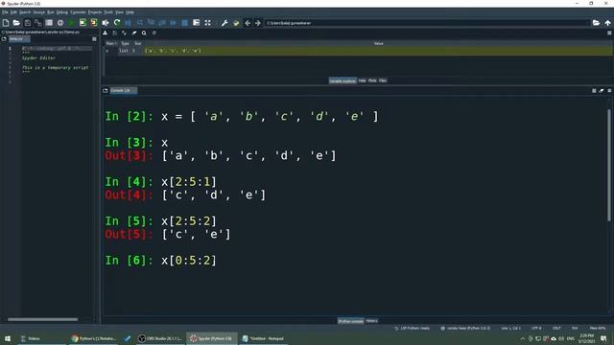Open the Windows notification center

coord(603,338)
